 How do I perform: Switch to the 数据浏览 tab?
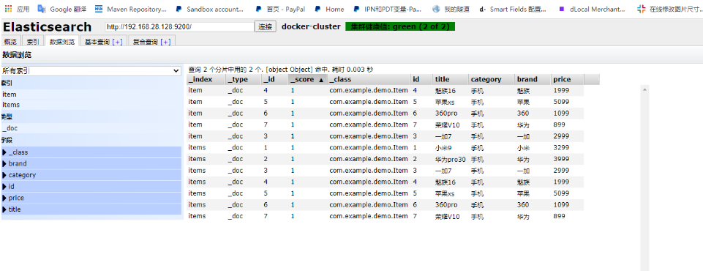point(62,42)
